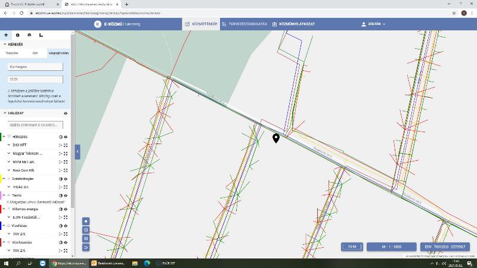Zoom in with the map plus button
The height and width of the screenshot is (268, 477).
pyautogui.click(x=86, y=230)
